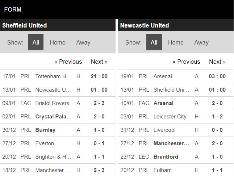Click Next in Newcastle United fixtures
The width and height of the screenshot is (234, 176).
[217, 62]
